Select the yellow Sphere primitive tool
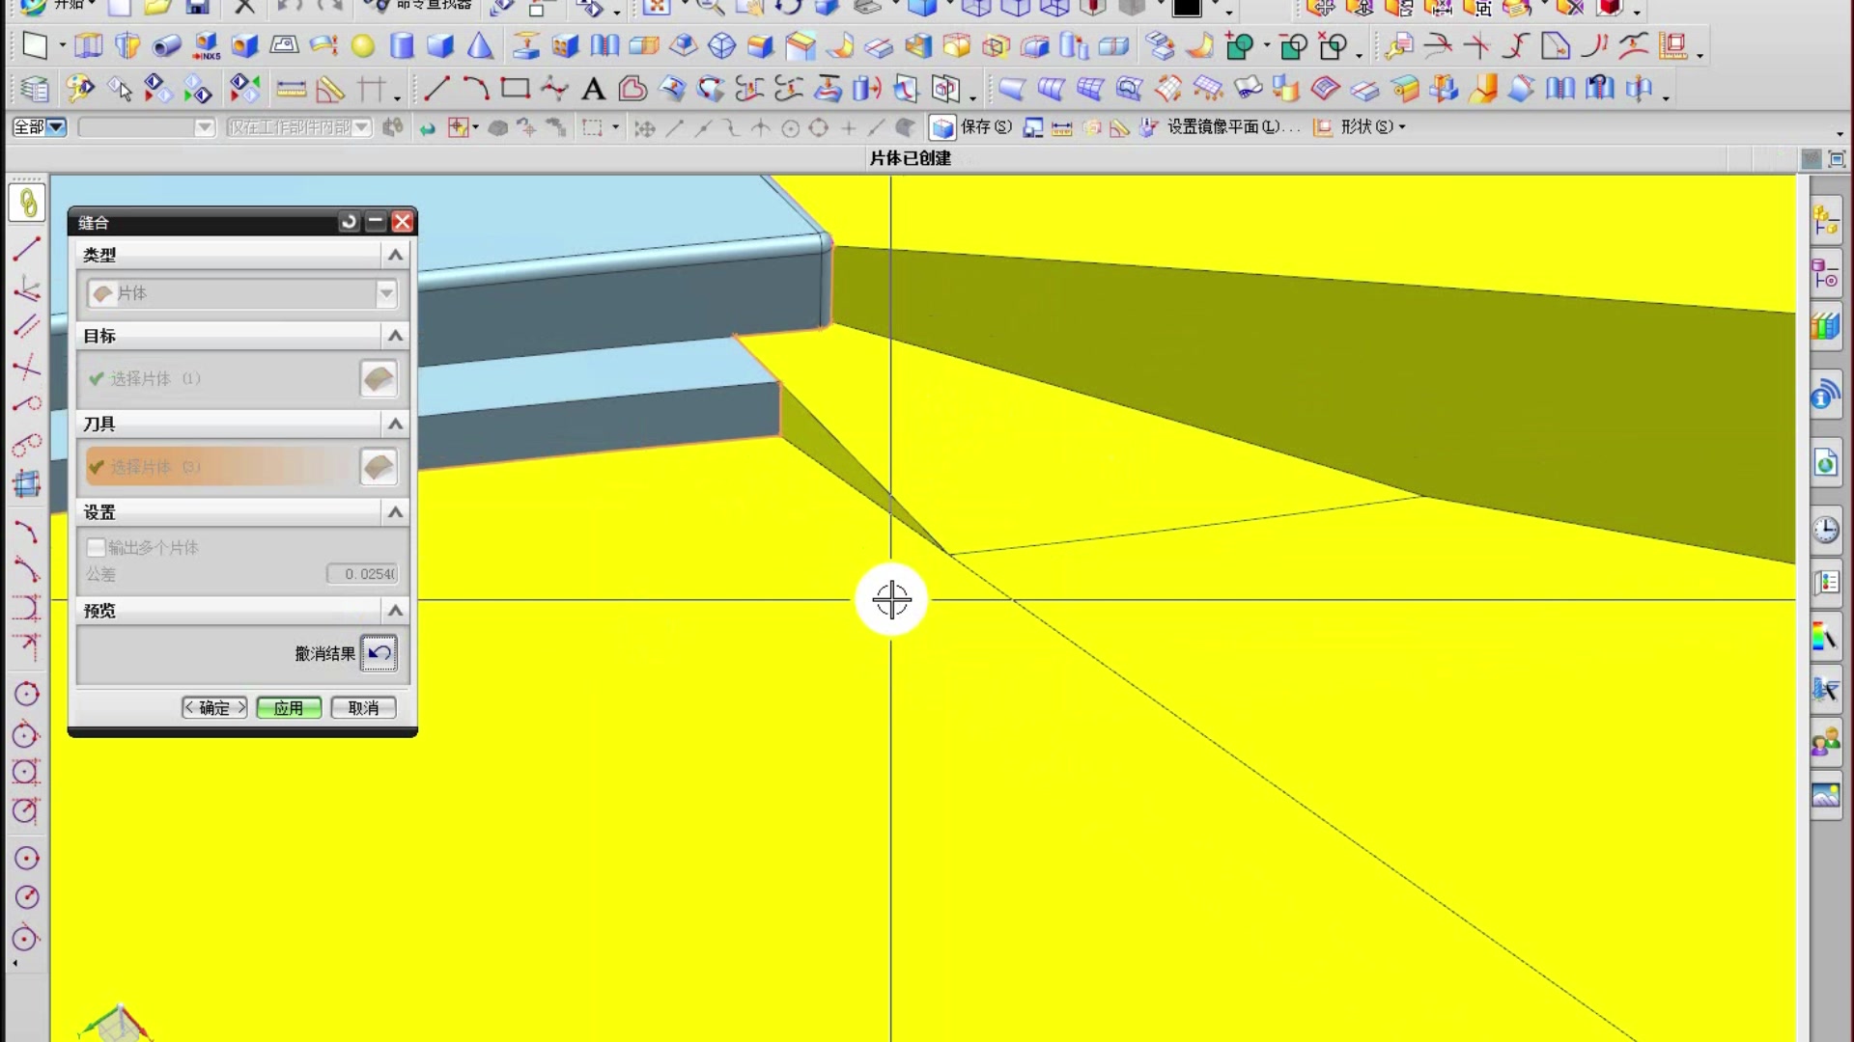 click(363, 45)
